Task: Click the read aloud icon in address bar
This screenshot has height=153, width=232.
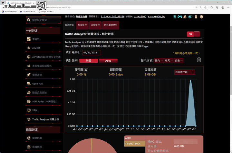Action: 196,7
